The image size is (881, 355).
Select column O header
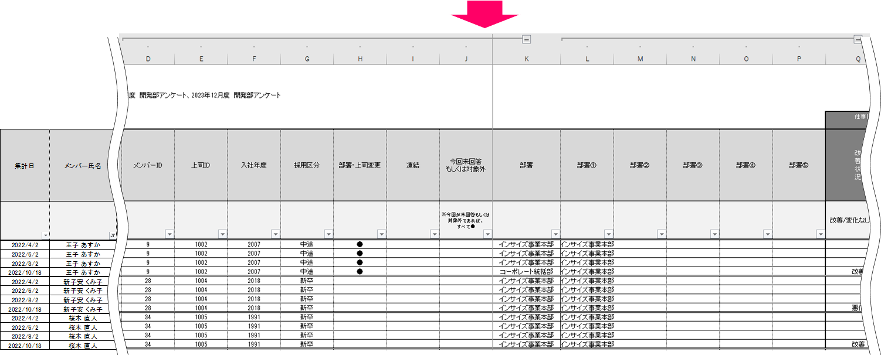tap(746, 59)
